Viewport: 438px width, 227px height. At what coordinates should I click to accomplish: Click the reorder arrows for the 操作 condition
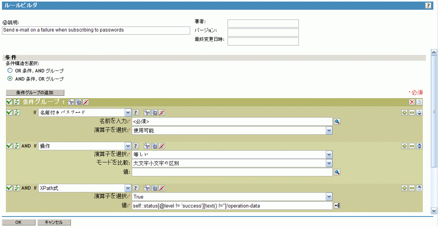coord(419,146)
